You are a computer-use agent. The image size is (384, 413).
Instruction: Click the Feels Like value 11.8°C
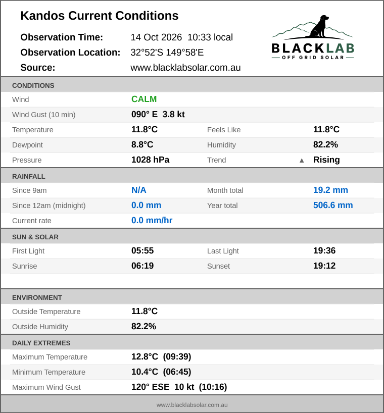tap(326, 129)
